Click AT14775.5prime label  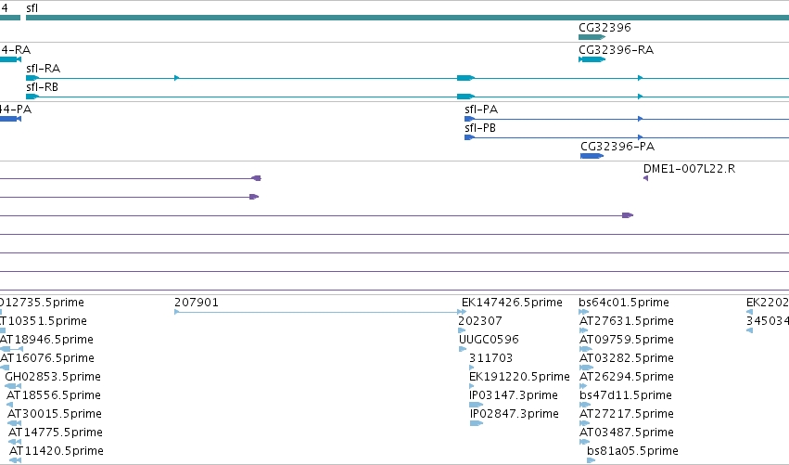(x=56, y=433)
